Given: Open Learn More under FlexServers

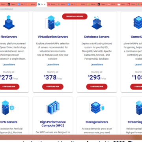Looking at the screenshot, I should 9,65.
